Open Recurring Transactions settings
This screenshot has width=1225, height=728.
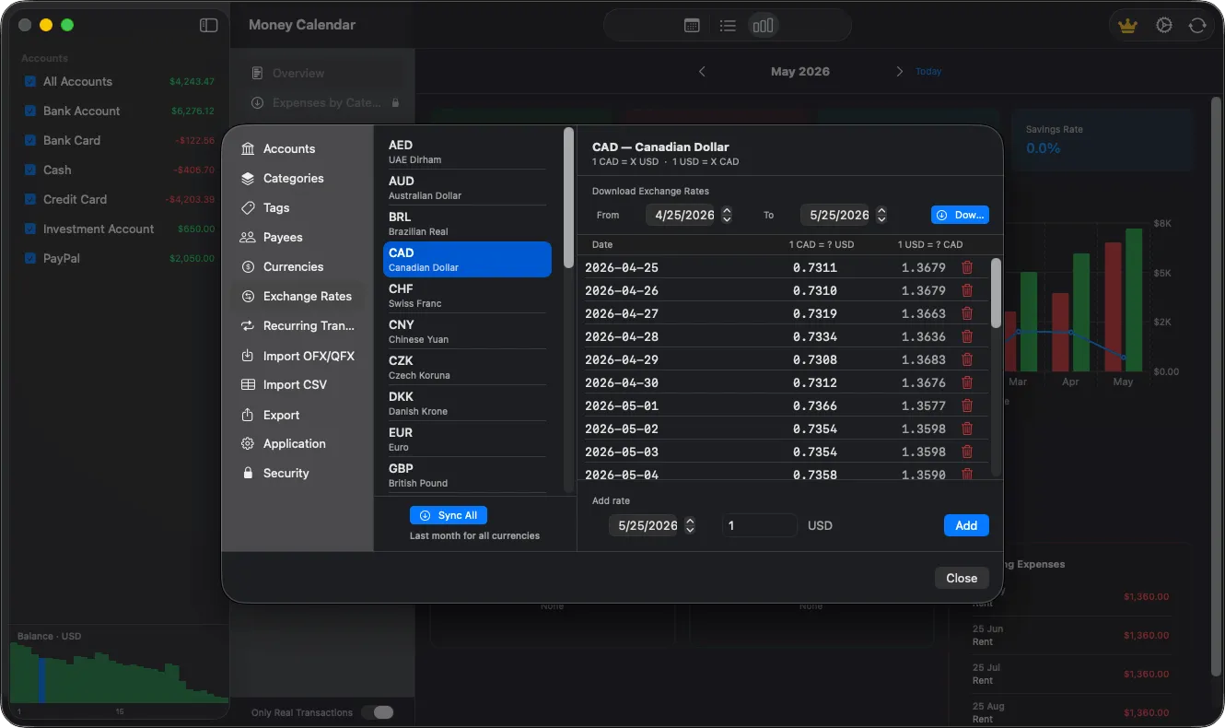click(x=297, y=325)
